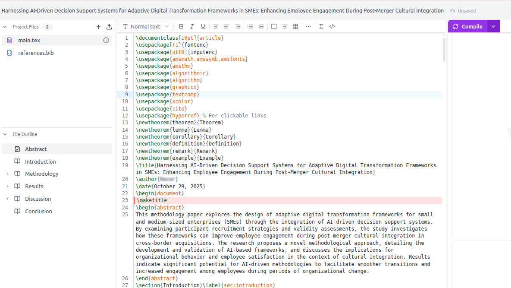
Task: Insert a bulleted list
Action: [250, 26]
